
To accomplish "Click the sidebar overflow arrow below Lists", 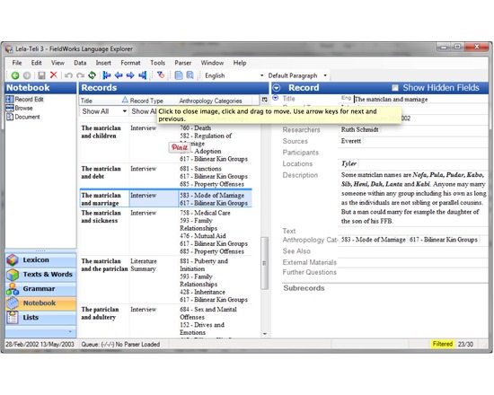I will tap(70, 331).
